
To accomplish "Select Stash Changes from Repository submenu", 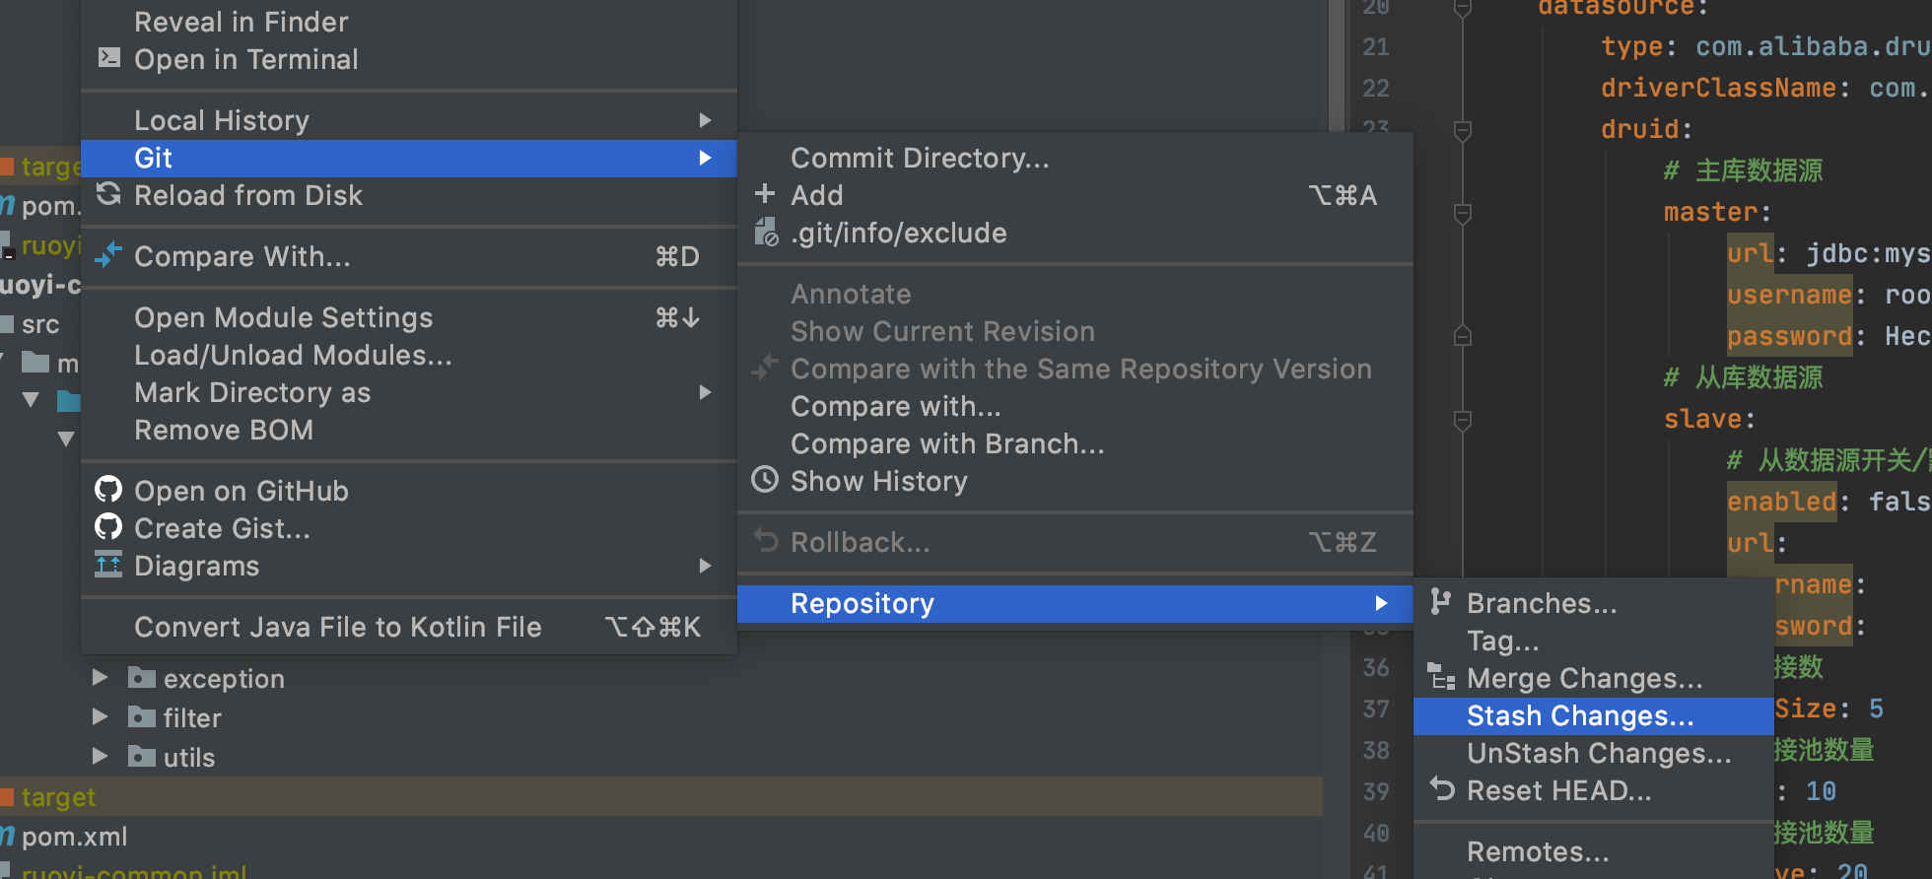I will [1579, 716].
